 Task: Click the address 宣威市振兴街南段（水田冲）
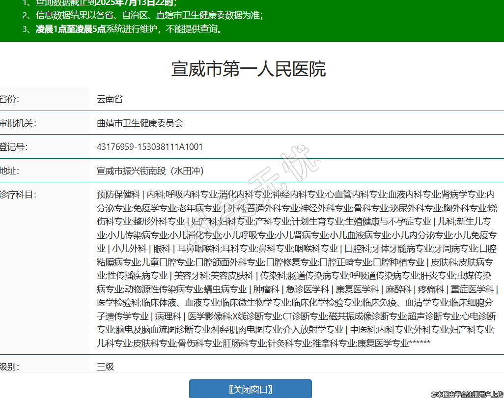[150, 171]
